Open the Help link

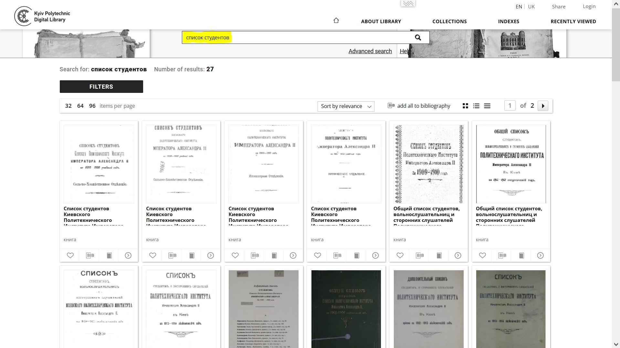tap(405, 51)
